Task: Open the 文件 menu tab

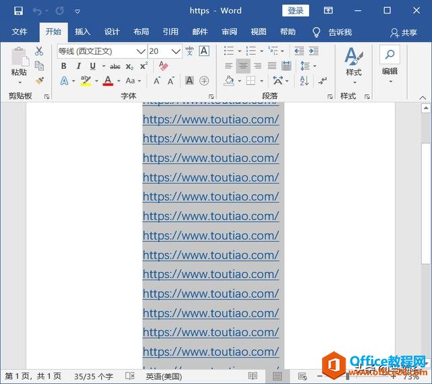Action: (x=20, y=32)
